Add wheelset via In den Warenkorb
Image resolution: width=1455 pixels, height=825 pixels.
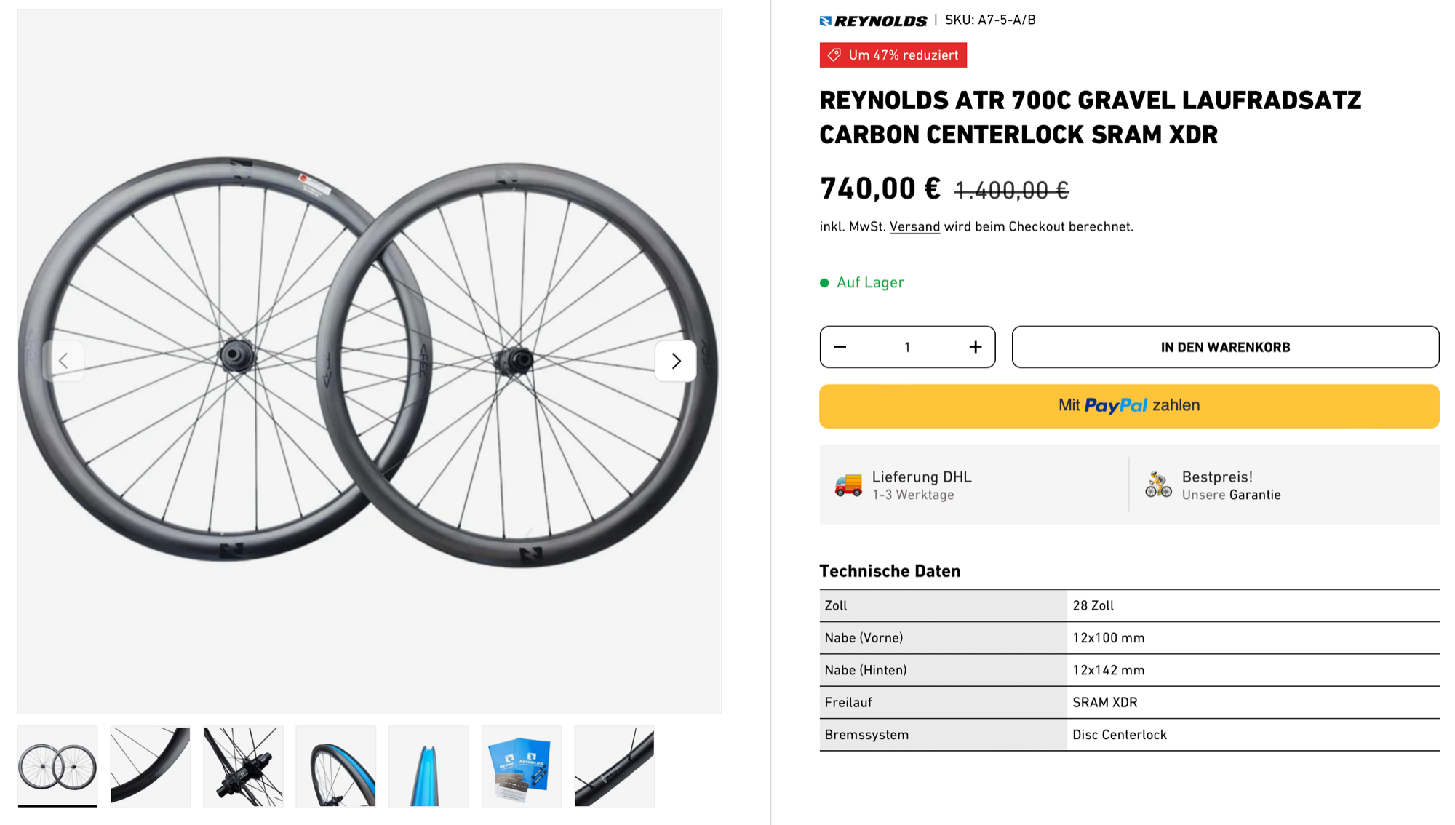(1225, 348)
